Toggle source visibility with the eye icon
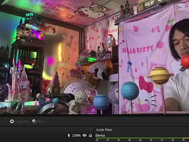This screenshot has height=142, width=189. pos(85,135)
